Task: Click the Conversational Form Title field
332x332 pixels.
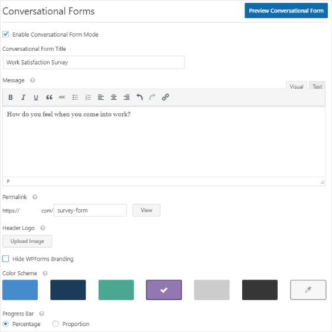Action: click(x=94, y=62)
